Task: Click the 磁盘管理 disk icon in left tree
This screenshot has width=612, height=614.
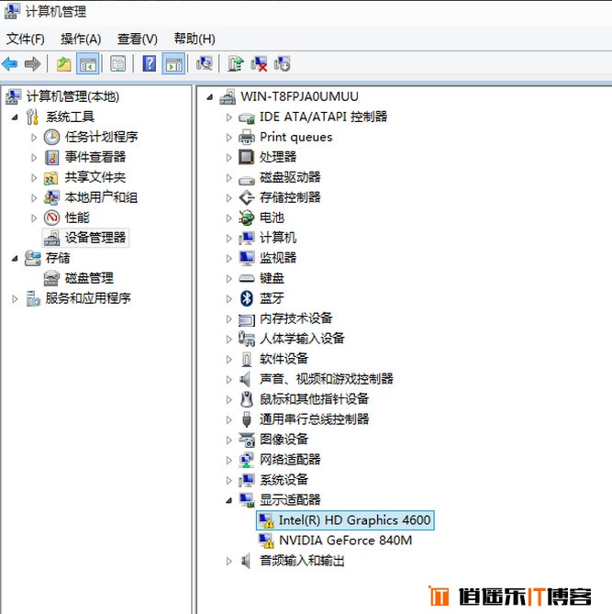Action: (x=51, y=278)
